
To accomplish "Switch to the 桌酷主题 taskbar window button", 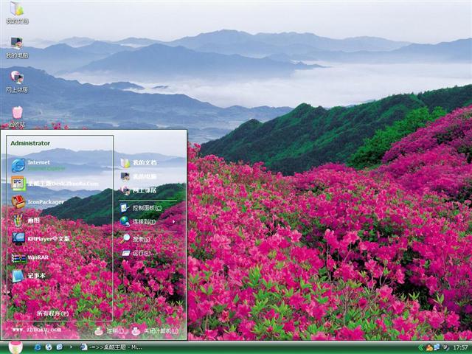I will tap(111, 347).
